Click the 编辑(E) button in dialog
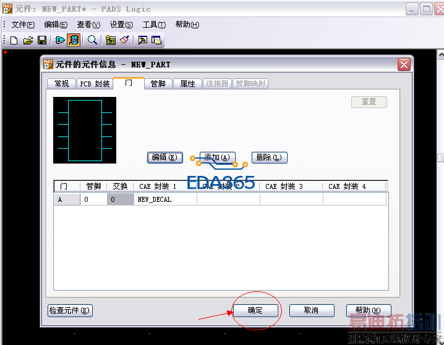Image resolution: width=444 pixels, height=345 pixels. click(165, 157)
